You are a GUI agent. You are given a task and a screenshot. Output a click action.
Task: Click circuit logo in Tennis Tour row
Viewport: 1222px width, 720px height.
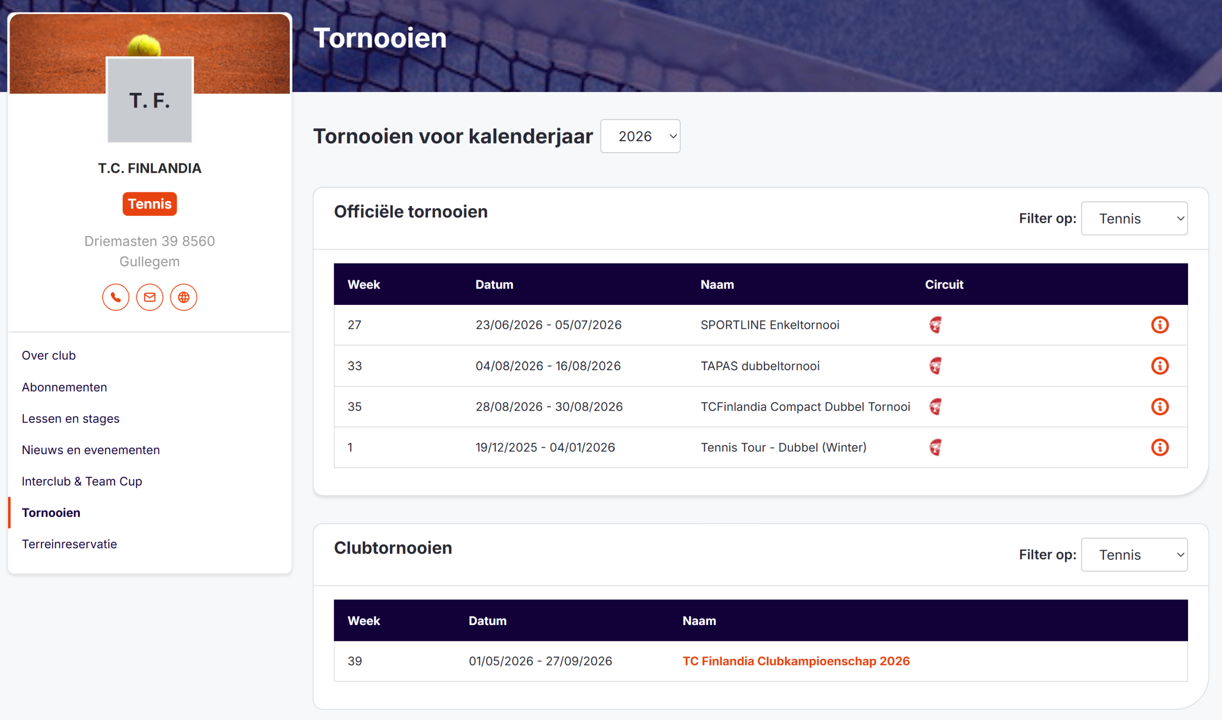click(935, 448)
